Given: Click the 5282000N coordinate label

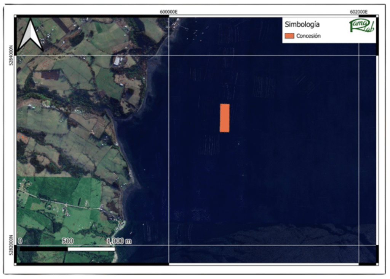Looking at the screenshot, I should coord(11,244).
